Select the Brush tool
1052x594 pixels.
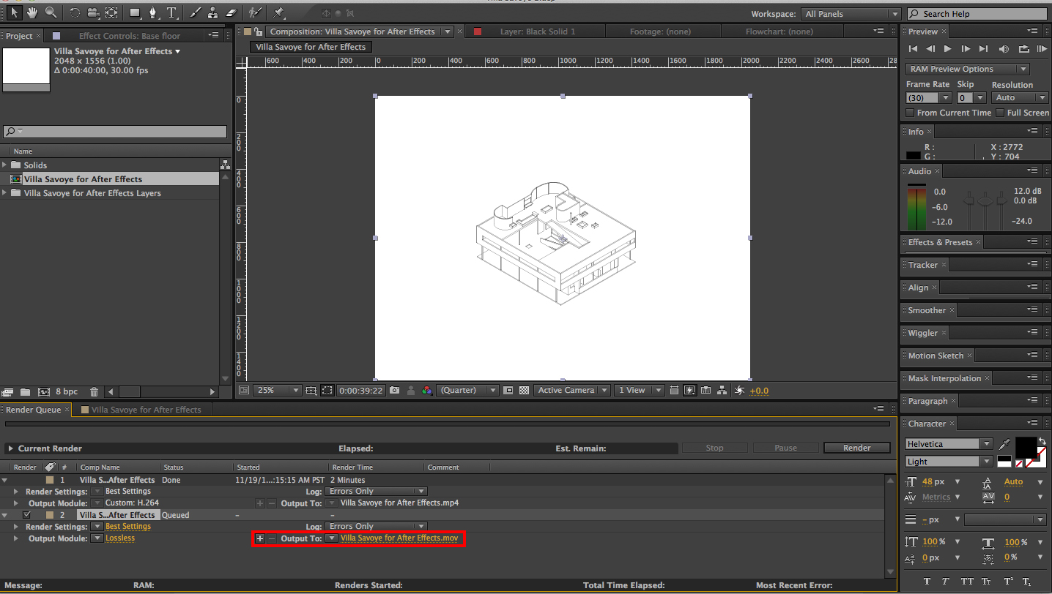(x=195, y=12)
